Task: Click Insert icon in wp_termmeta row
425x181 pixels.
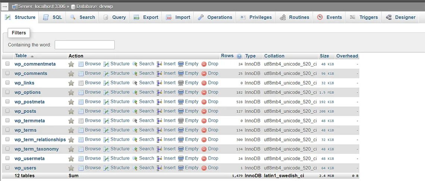Action: (160, 121)
